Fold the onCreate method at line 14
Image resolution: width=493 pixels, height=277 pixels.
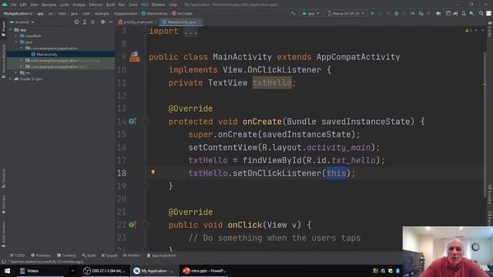tap(146, 122)
